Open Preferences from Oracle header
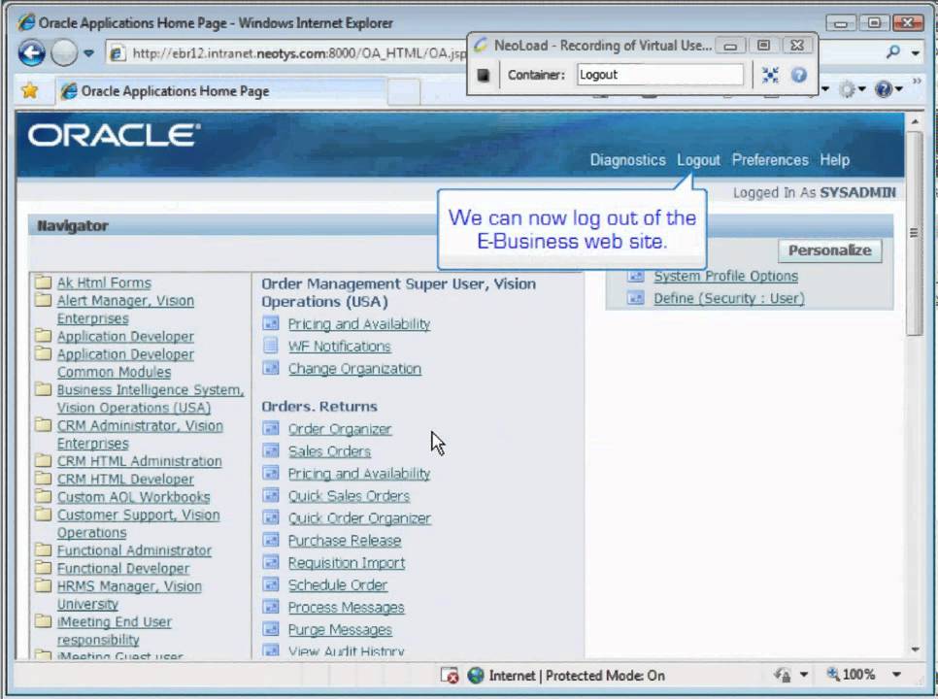The image size is (938, 699). pos(770,159)
